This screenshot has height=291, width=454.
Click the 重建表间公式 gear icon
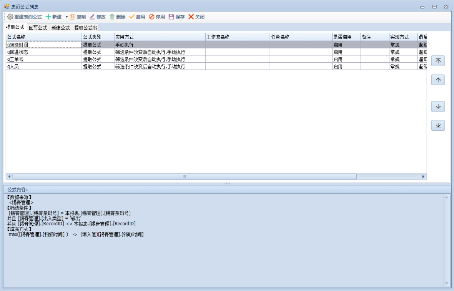(10, 17)
